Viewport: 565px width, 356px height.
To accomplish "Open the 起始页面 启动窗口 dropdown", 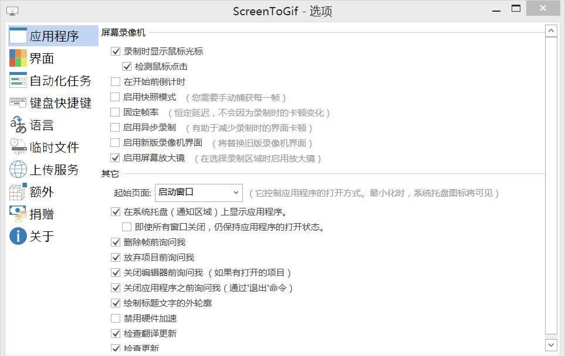I will point(199,192).
